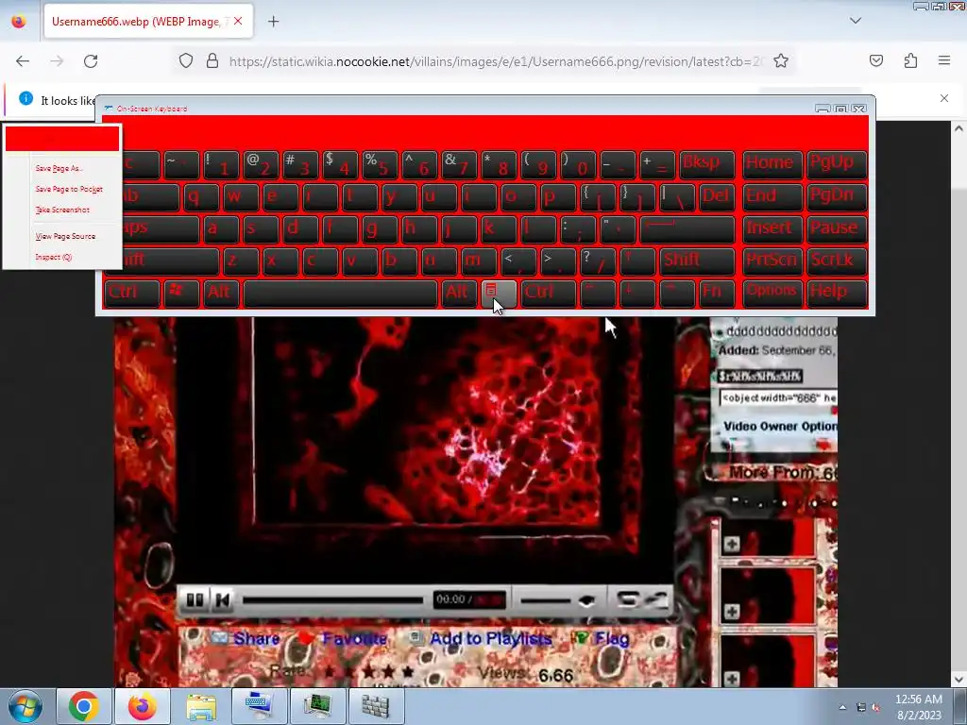Bookmark this page with the star icon
Image resolution: width=967 pixels, height=725 pixels.
pyautogui.click(x=781, y=61)
